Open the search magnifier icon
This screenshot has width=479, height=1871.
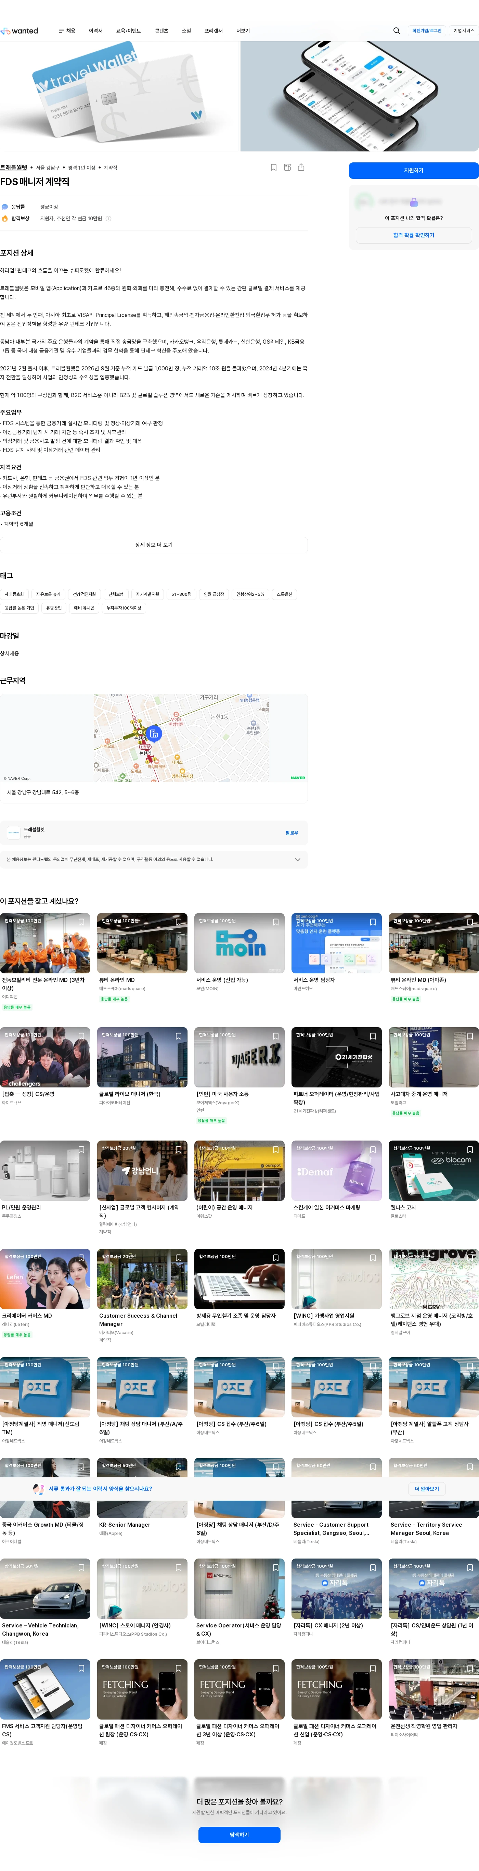pos(396,30)
